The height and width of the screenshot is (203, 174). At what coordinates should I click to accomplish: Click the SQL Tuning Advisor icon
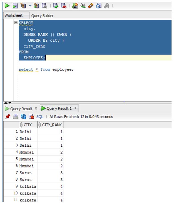pyautogui.click(x=44, y=6)
